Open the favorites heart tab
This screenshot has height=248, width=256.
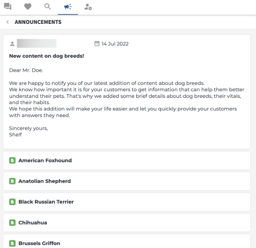(x=28, y=7)
